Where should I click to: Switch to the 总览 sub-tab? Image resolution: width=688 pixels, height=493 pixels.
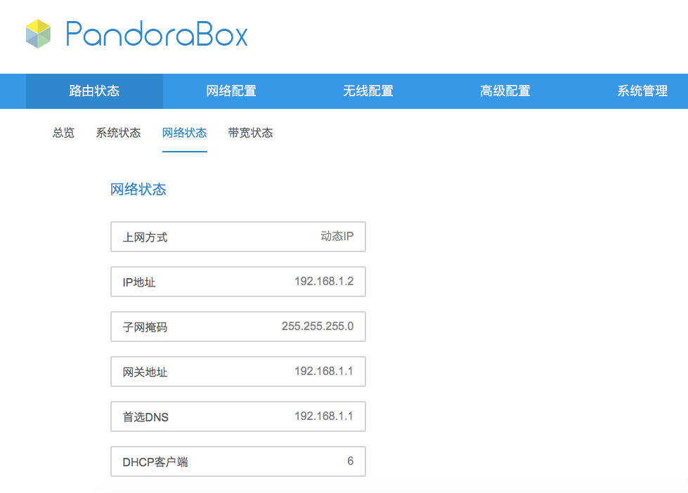[64, 133]
